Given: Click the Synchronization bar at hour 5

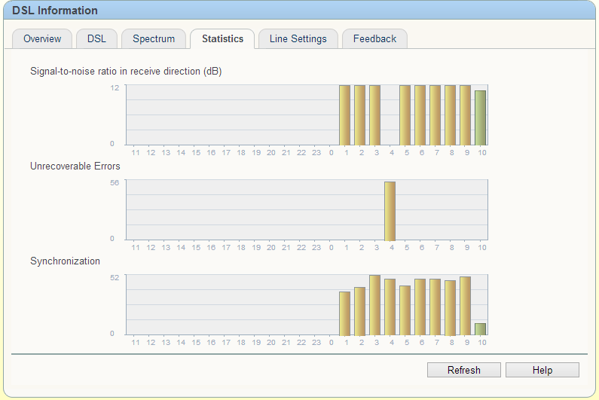Looking at the screenshot, I should click(405, 310).
